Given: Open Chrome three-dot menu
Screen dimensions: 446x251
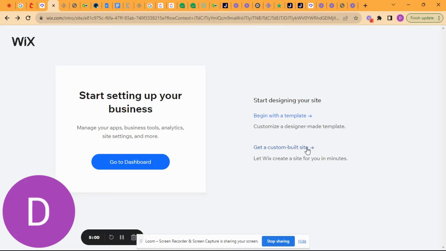Looking at the screenshot, I should click(439, 18).
